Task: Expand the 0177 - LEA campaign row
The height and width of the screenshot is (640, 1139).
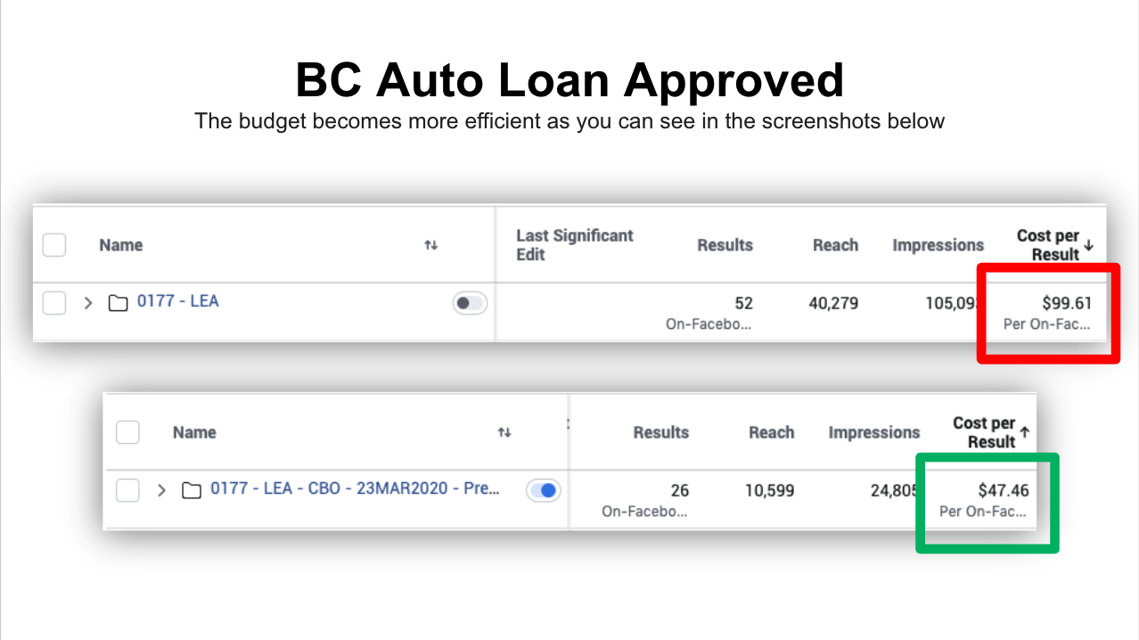Action: (x=88, y=303)
